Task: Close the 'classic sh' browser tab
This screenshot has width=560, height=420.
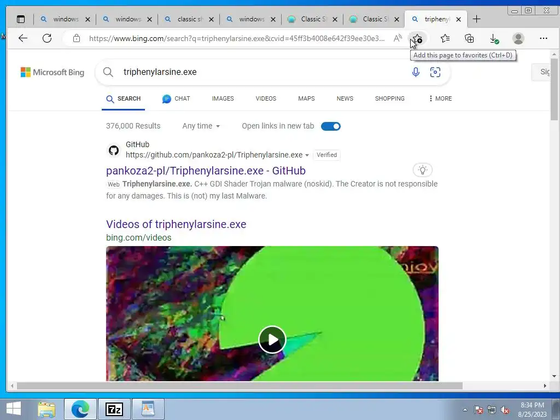Action: click(x=212, y=19)
